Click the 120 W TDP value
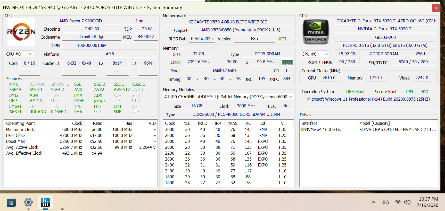This screenshot has width=445, height=211. (x=146, y=29)
